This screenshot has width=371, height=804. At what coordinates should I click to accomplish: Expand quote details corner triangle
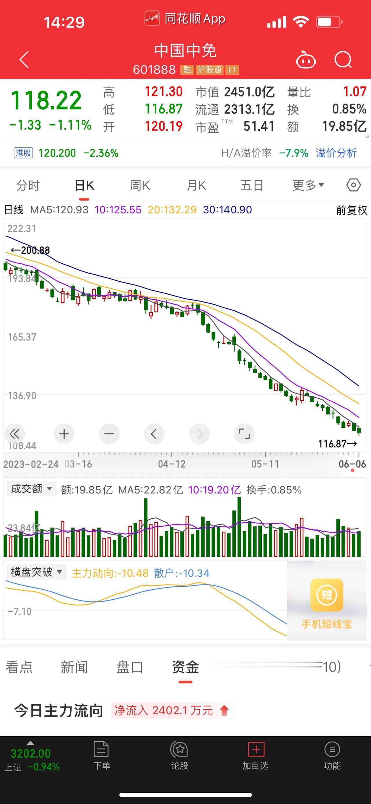click(367, 136)
